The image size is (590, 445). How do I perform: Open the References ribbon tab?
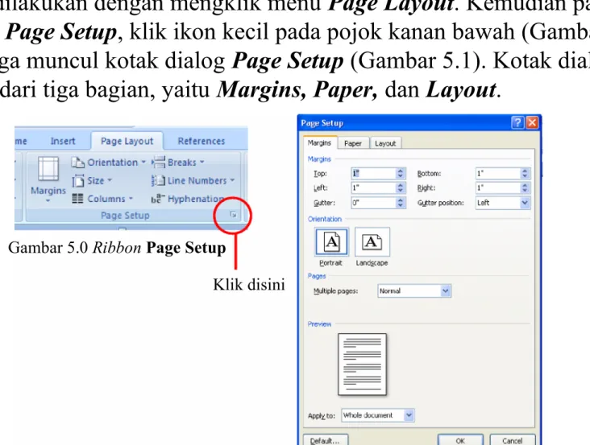pyautogui.click(x=202, y=141)
